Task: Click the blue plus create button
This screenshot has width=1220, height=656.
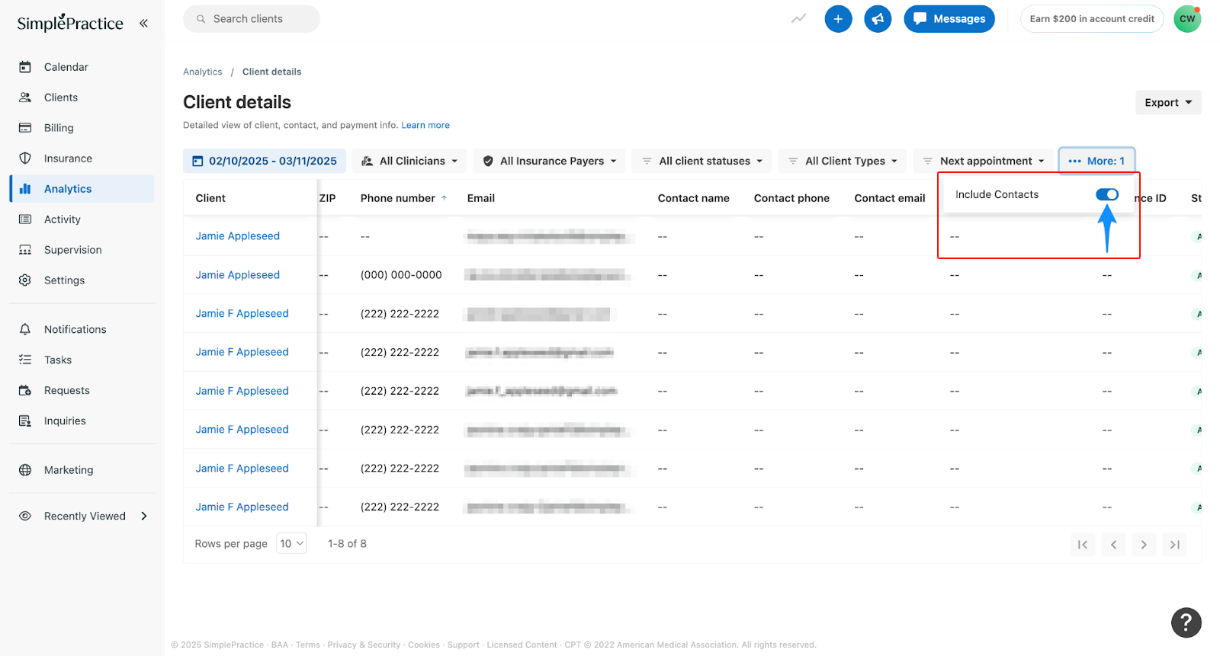Action: point(838,19)
